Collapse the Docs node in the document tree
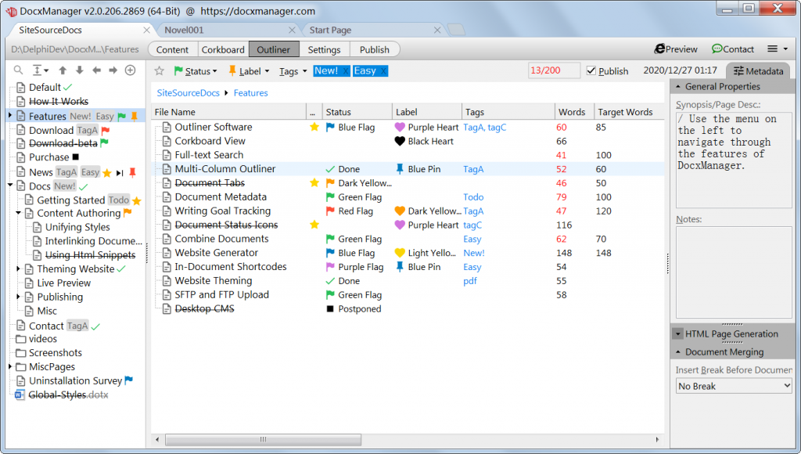The height and width of the screenshot is (454, 801). [x=10, y=185]
